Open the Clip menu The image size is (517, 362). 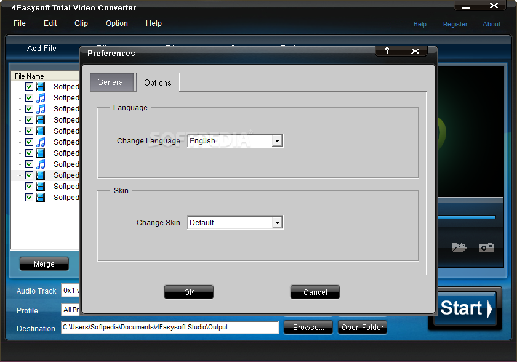(x=81, y=23)
